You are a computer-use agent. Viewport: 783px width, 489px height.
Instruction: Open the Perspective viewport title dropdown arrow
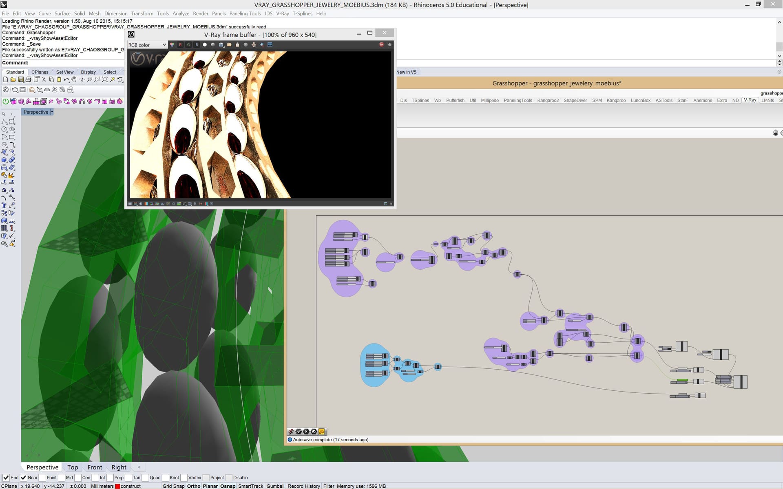[52, 112]
